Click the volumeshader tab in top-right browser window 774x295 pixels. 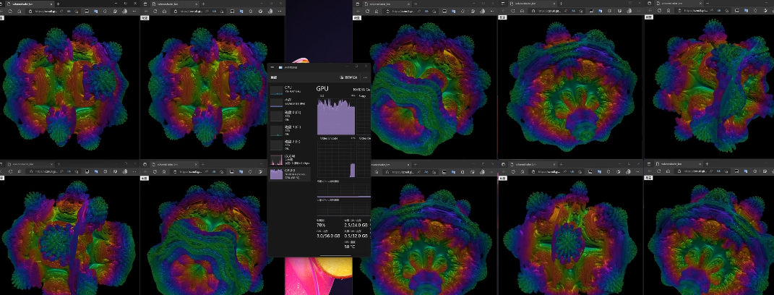[x=672, y=4]
